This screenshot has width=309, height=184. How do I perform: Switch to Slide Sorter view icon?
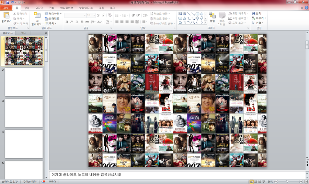(255, 182)
